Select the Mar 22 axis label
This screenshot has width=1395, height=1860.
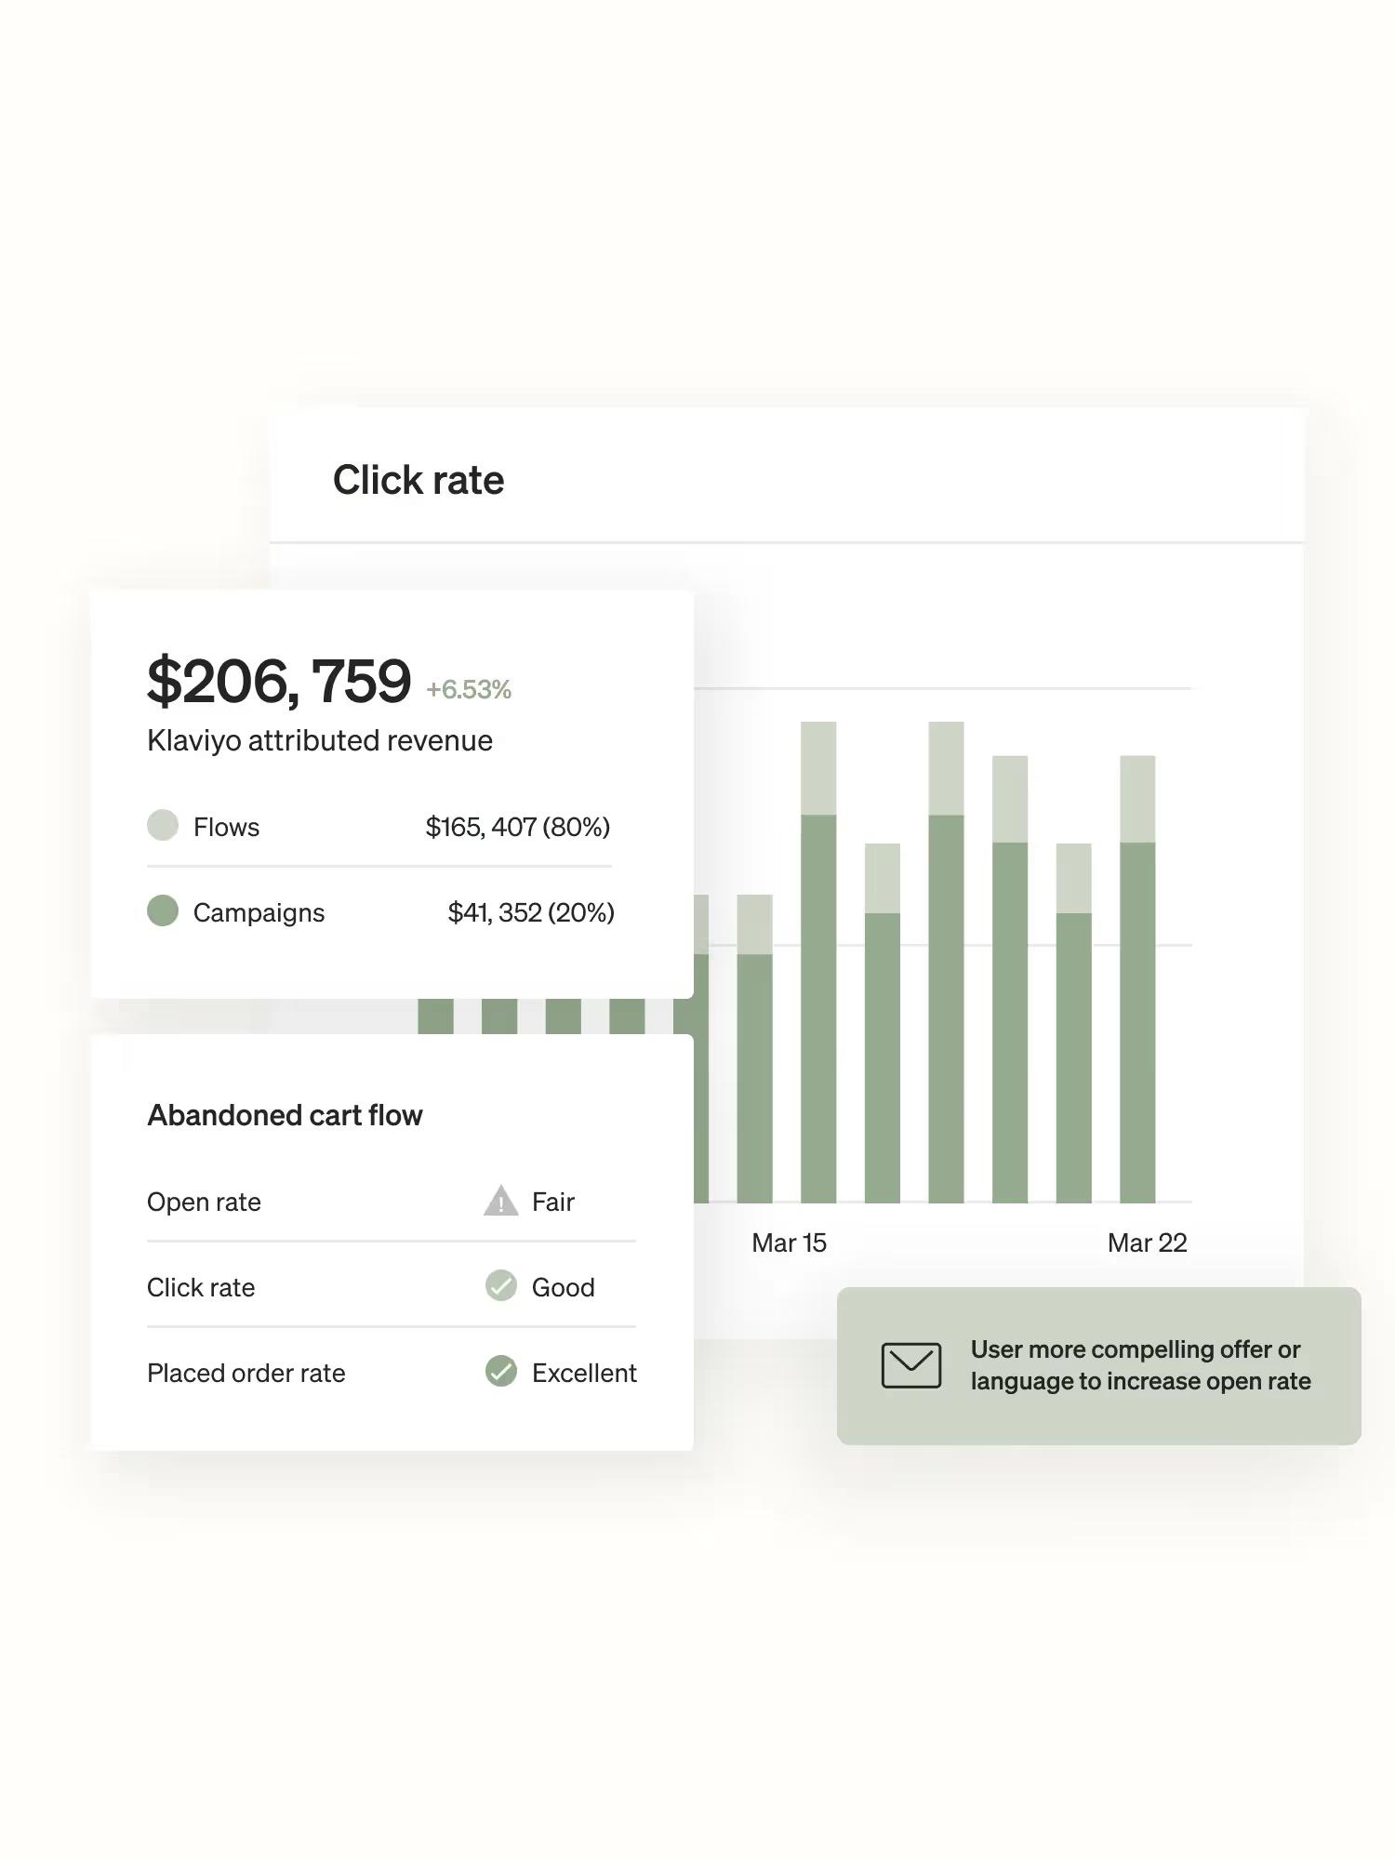(1147, 1243)
